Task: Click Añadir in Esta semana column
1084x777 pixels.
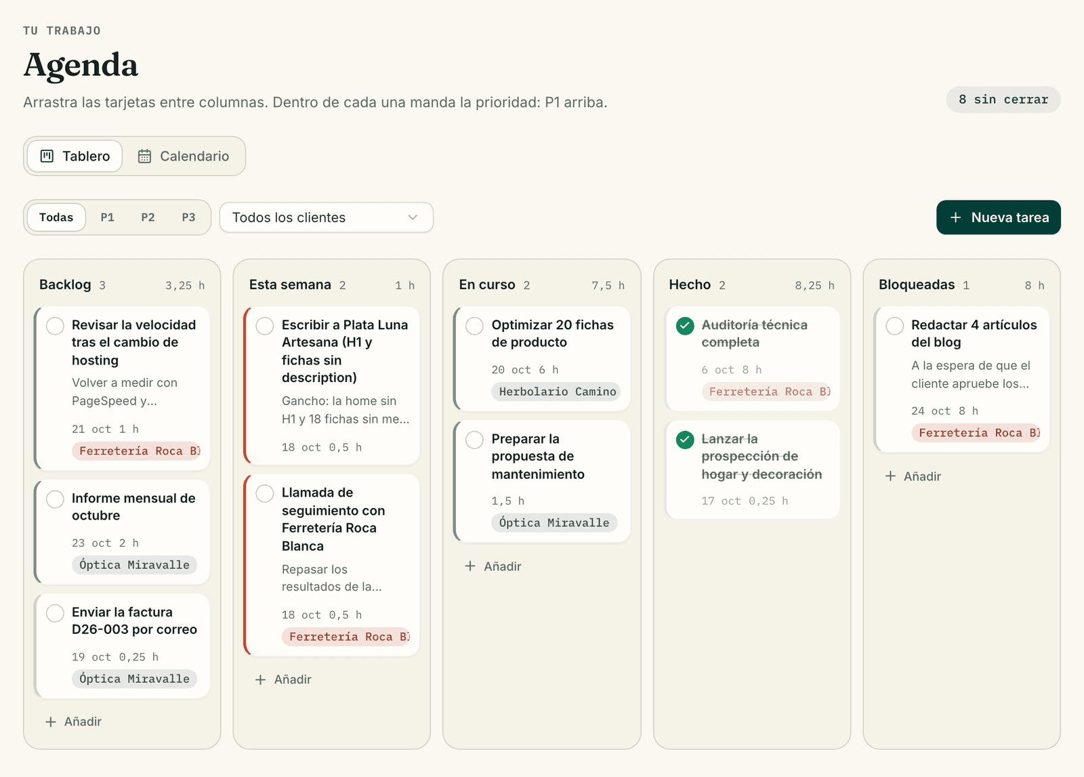Action: coord(283,679)
